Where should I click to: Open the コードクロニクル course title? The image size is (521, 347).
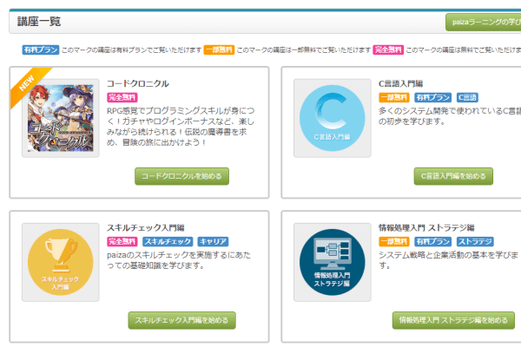click(137, 84)
